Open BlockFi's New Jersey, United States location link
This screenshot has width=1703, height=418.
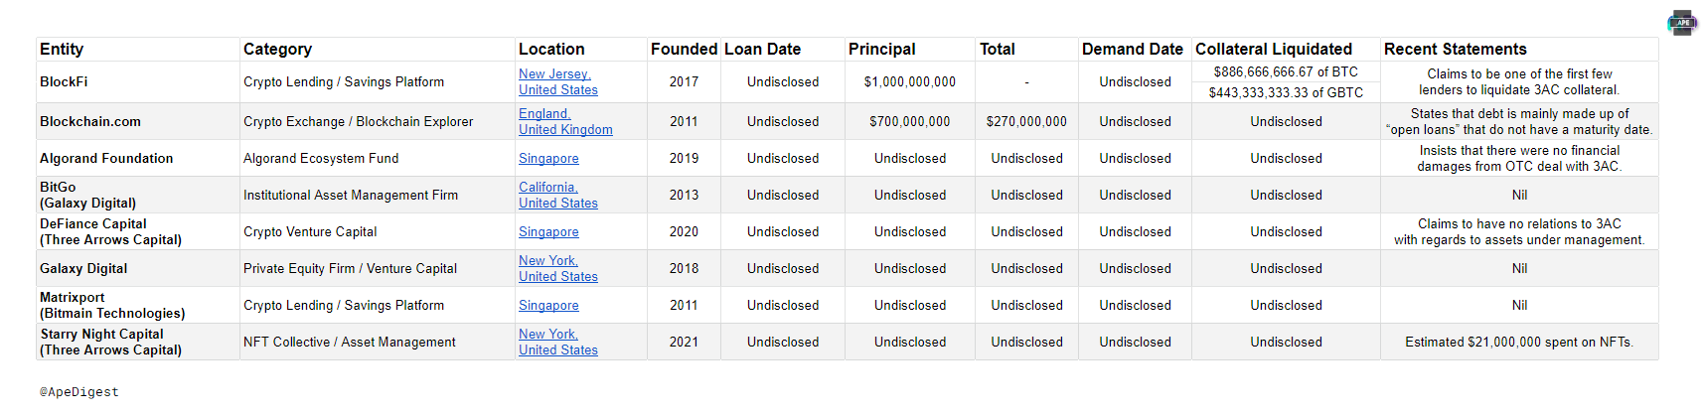coord(557,81)
